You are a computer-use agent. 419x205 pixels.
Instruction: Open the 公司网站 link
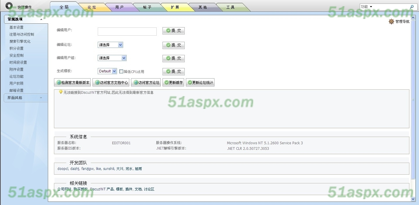[64, 189]
